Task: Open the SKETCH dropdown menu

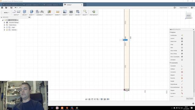Action: [x=16, y=15]
